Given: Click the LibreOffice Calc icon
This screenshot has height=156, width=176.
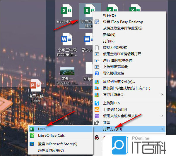Looking at the screenshot, I should [x=32, y=136].
